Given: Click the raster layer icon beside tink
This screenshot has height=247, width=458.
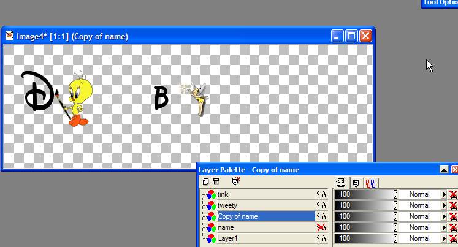Looking at the screenshot, I should (x=211, y=194).
